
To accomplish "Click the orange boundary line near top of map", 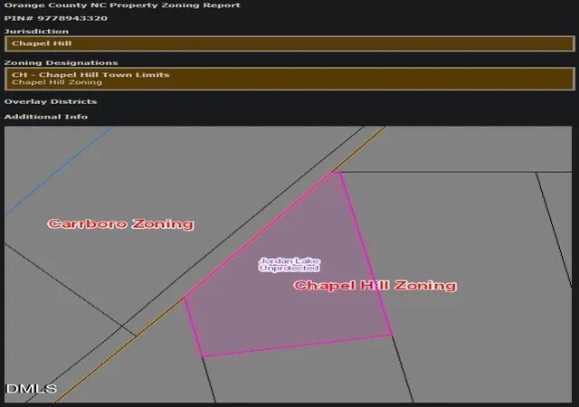I will pyautogui.click(x=360, y=149).
